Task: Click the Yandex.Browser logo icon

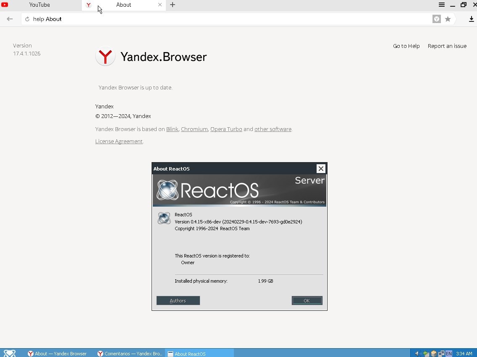Action: (x=105, y=56)
